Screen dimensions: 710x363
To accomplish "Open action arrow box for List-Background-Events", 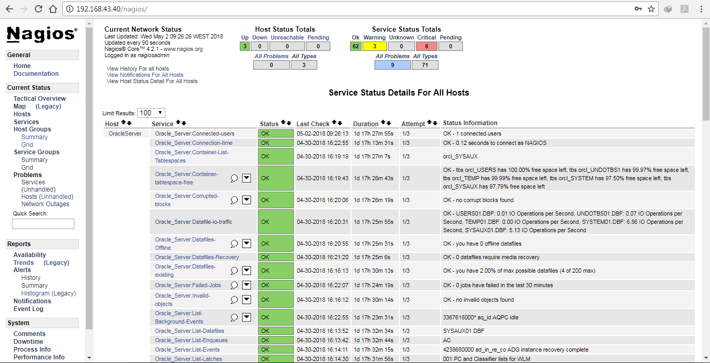I will [247, 317].
